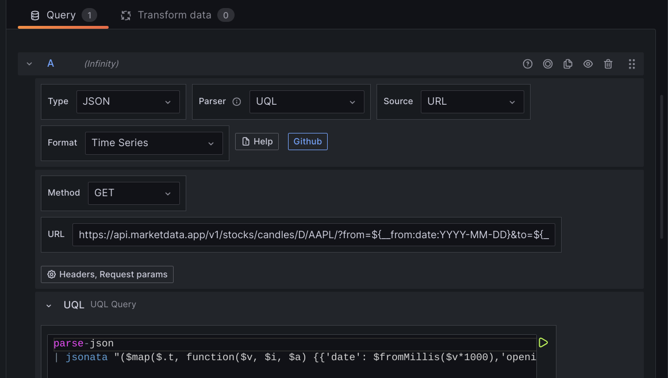The image size is (668, 378).
Task: Click the drag handle for query A
Action: [632, 64]
